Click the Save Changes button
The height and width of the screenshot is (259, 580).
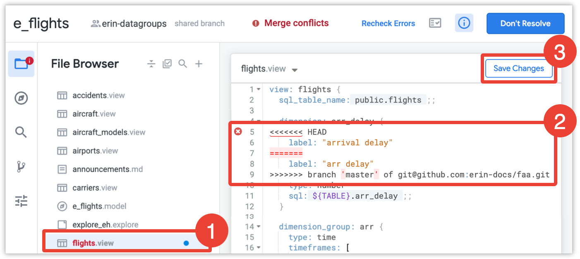[519, 69]
